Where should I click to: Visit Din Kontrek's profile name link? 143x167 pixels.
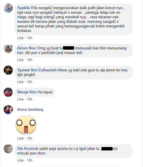(28, 148)
